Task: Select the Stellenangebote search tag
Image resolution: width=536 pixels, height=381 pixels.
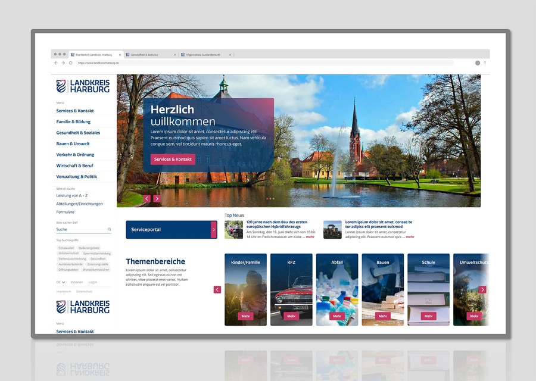Action: [x=89, y=248]
